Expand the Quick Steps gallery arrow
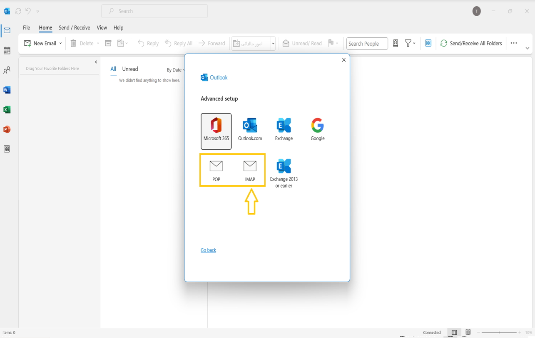 [273, 43]
